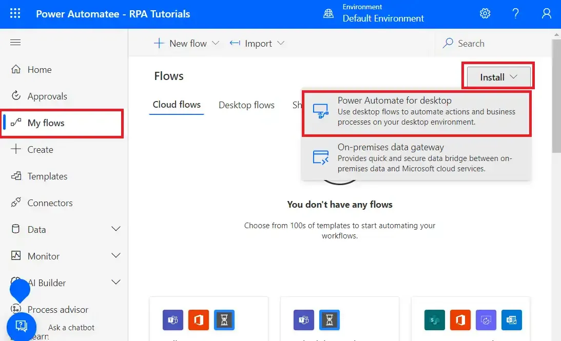Click the green SharePoint icon in template card
The image size is (561, 341).
point(434,320)
